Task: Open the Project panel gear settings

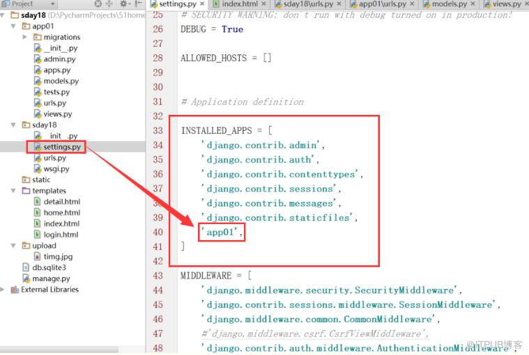Action: (x=124, y=4)
